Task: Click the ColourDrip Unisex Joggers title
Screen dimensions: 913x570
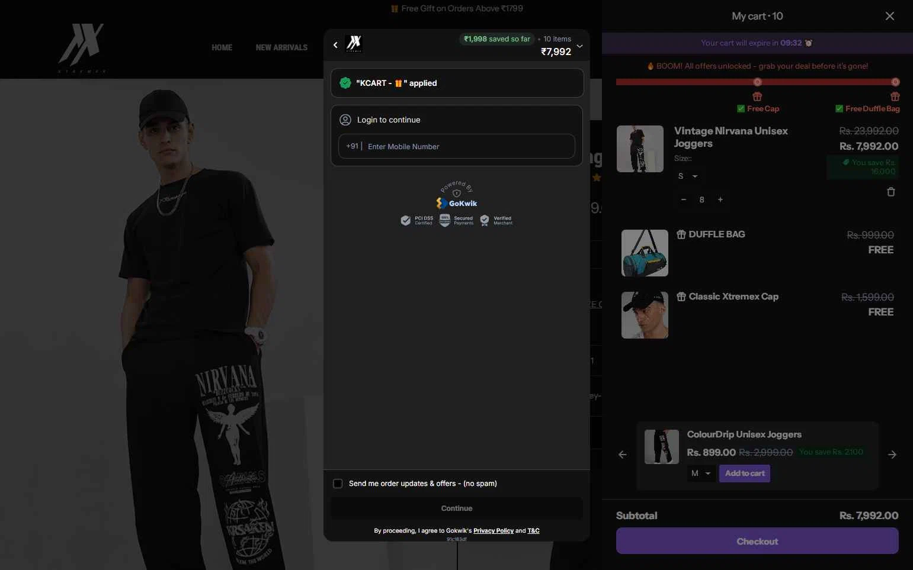Action: 744,434
